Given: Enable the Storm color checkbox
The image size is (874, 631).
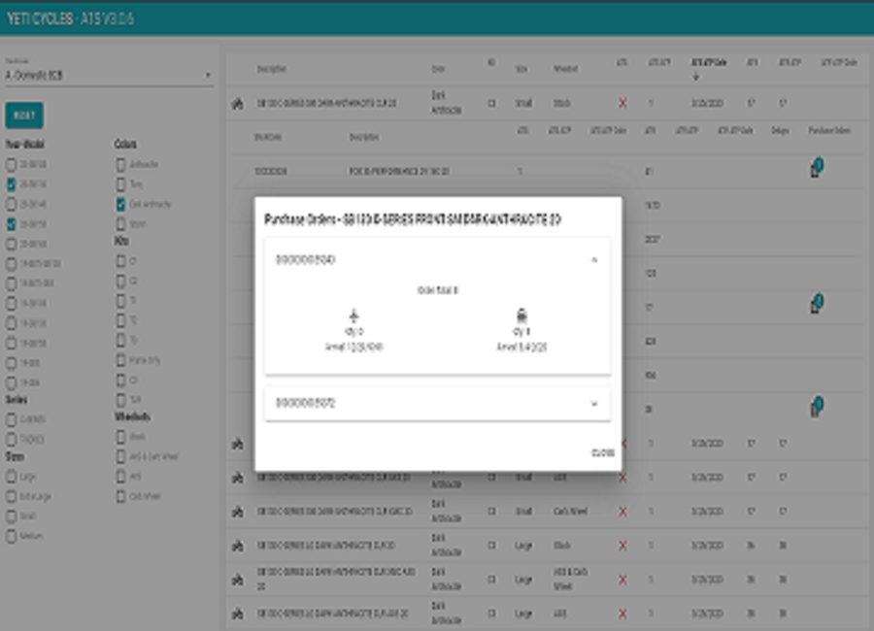Looking at the screenshot, I should 120,224.
